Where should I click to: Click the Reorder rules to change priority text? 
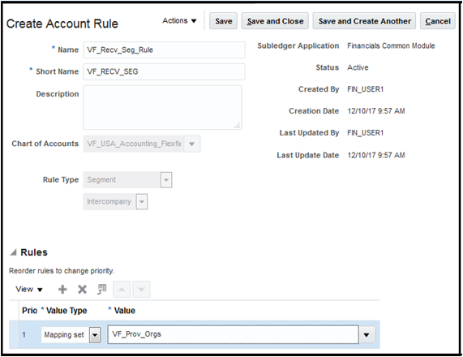pyautogui.click(x=62, y=271)
